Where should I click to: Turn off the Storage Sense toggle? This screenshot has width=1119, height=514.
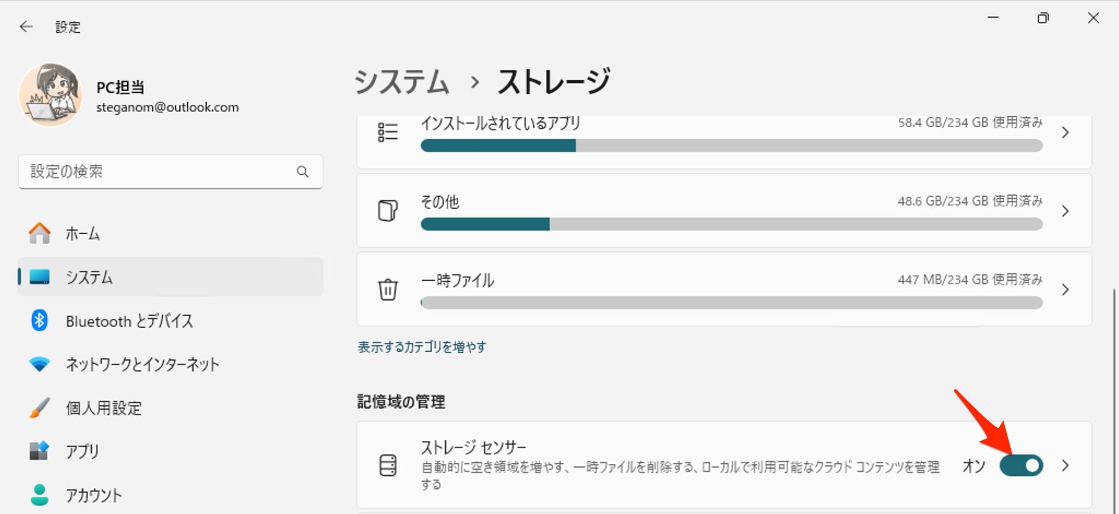(1021, 465)
